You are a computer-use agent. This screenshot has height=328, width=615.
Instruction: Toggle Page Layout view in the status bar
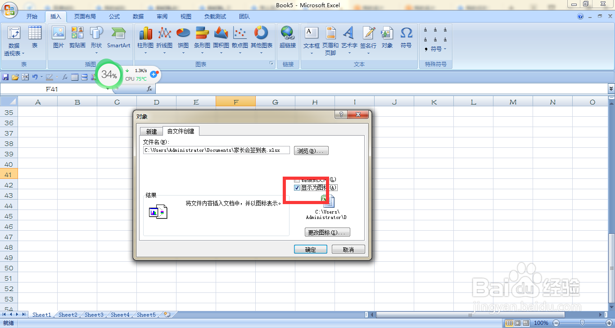(x=517, y=323)
